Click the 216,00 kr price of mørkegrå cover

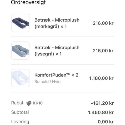click(x=103, y=23)
